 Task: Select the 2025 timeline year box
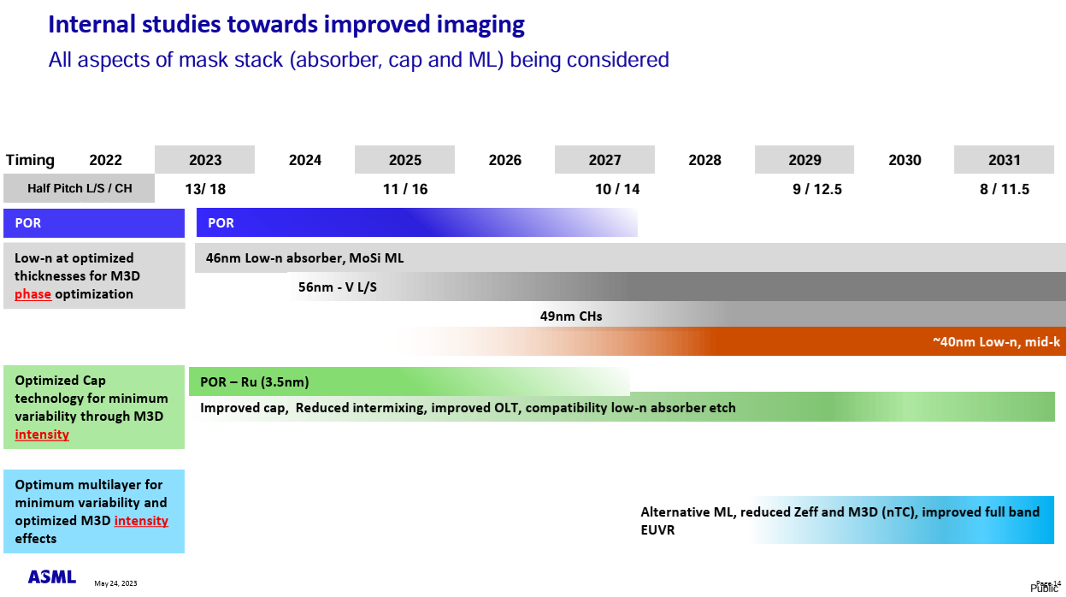(x=404, y=160)
